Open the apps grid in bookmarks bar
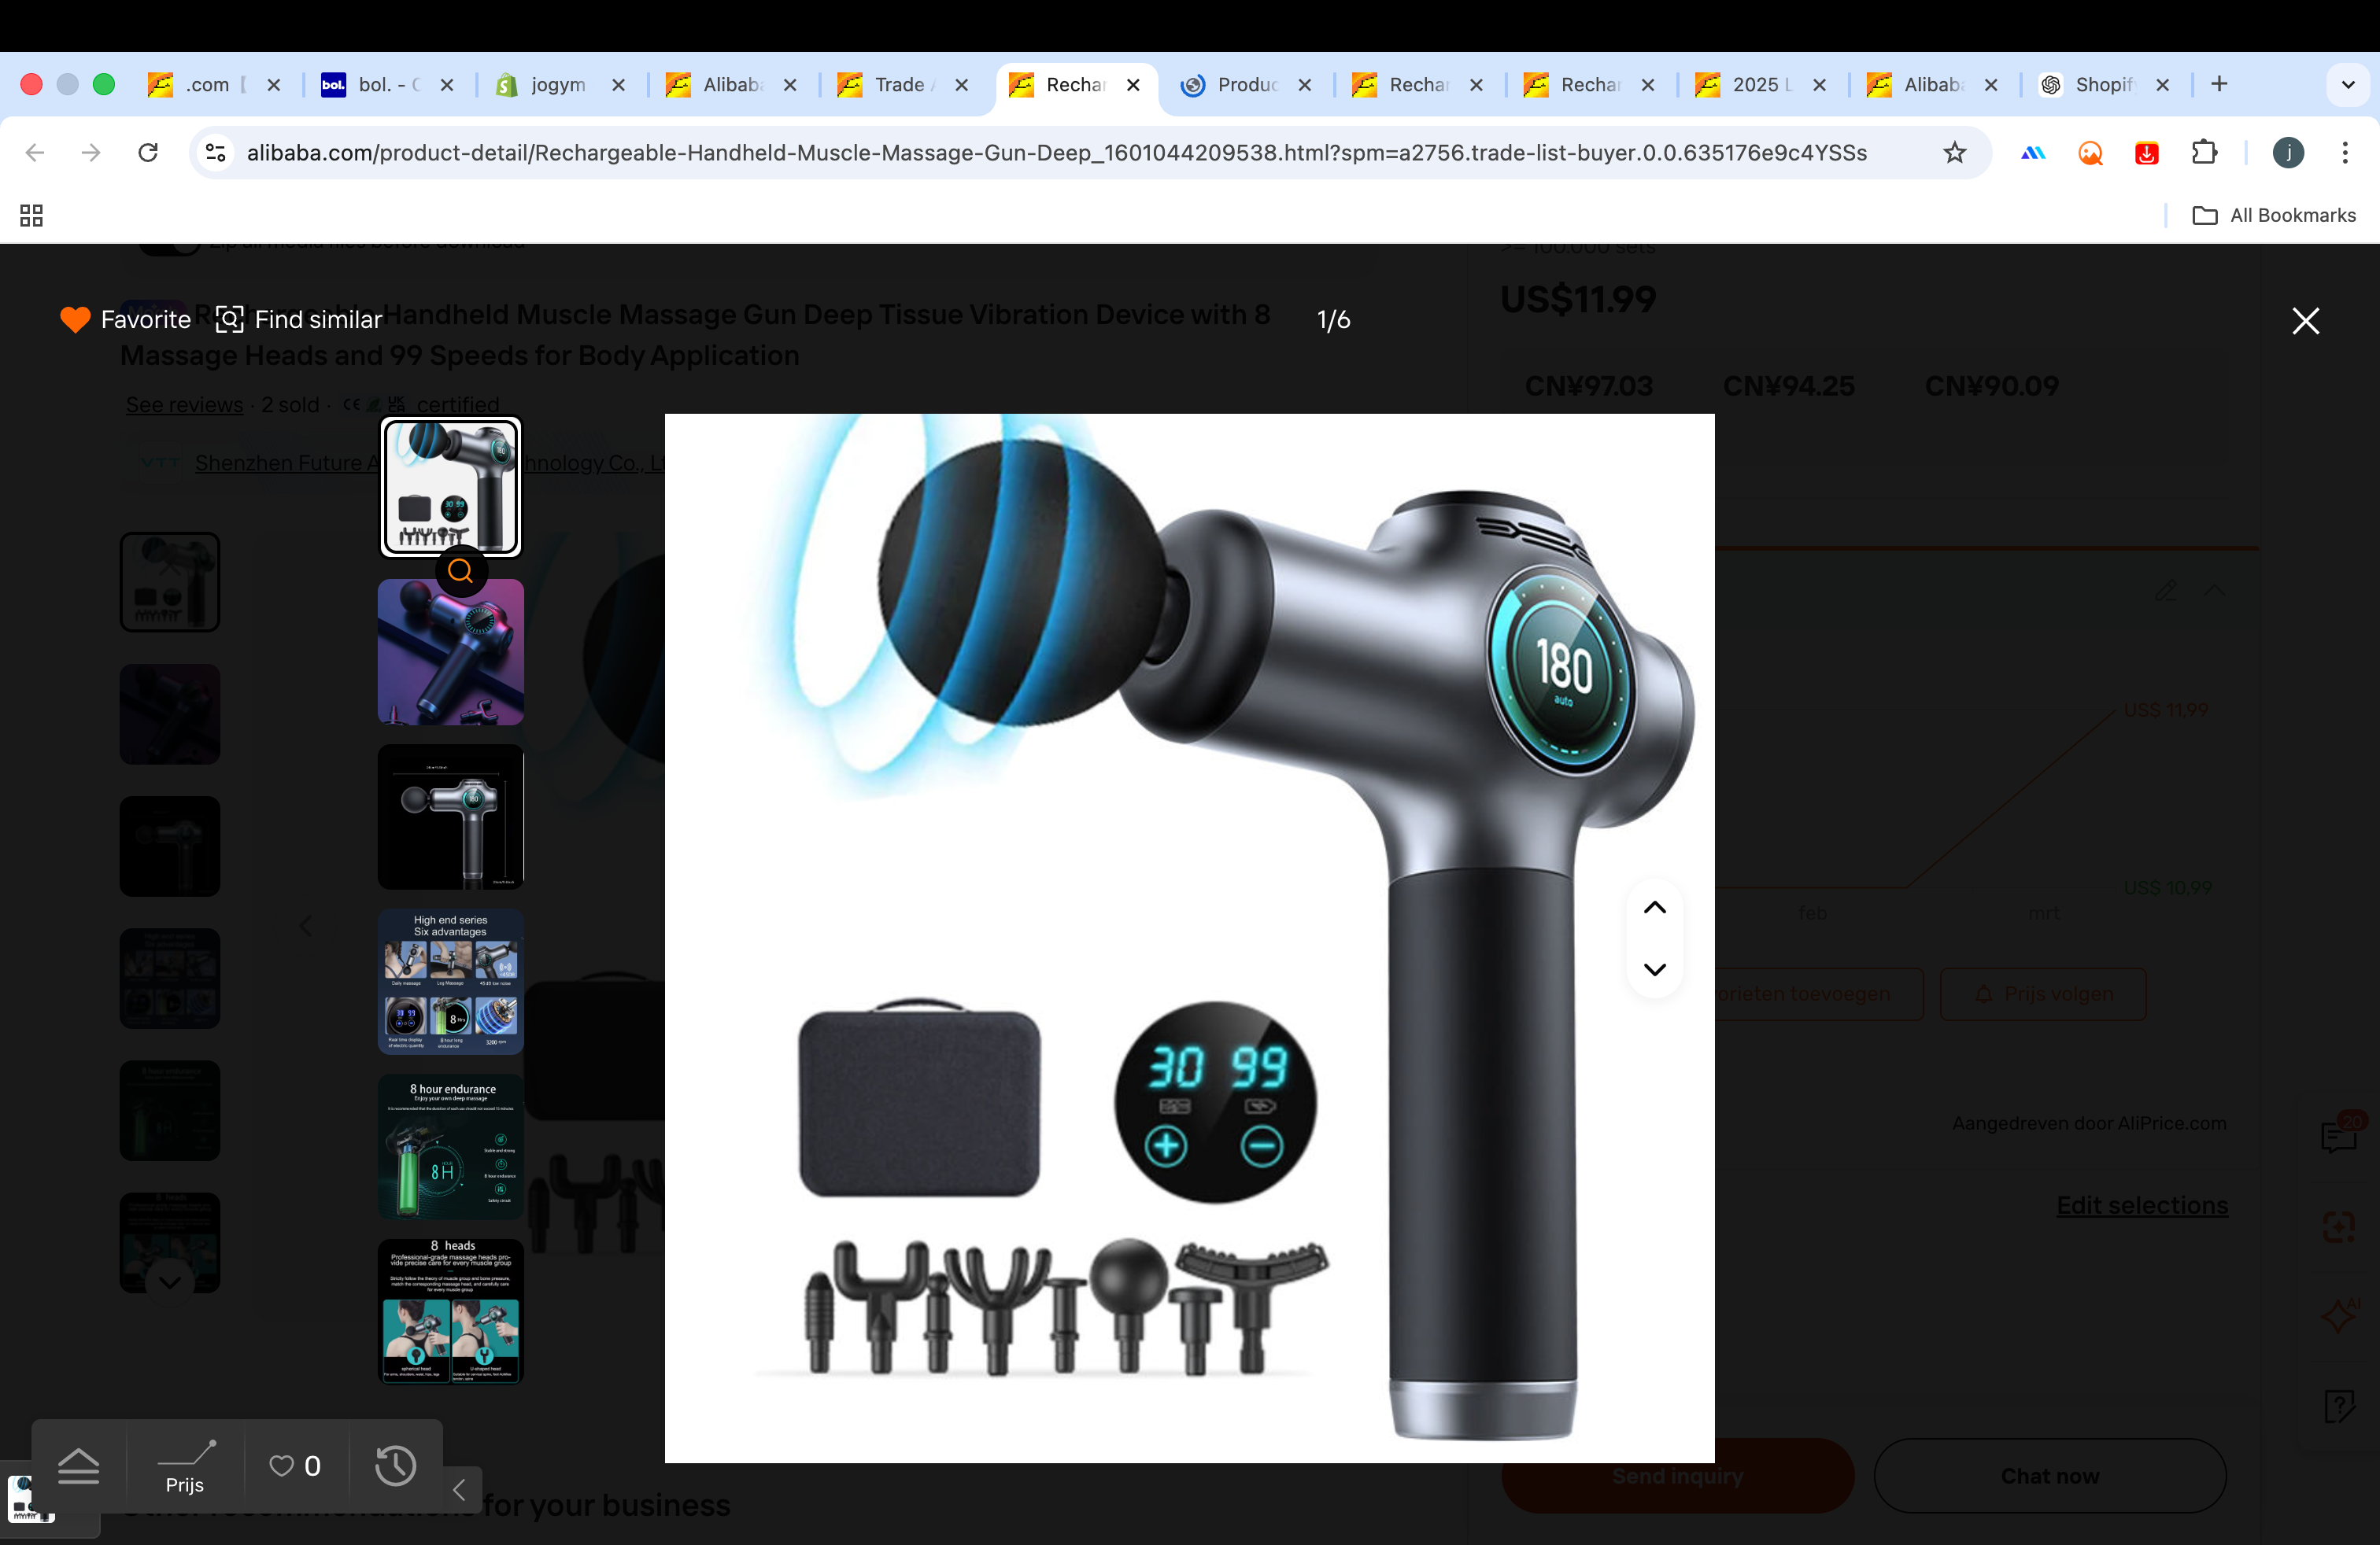This screenshot has height=1545, width=2380. (x=31, y=215)
